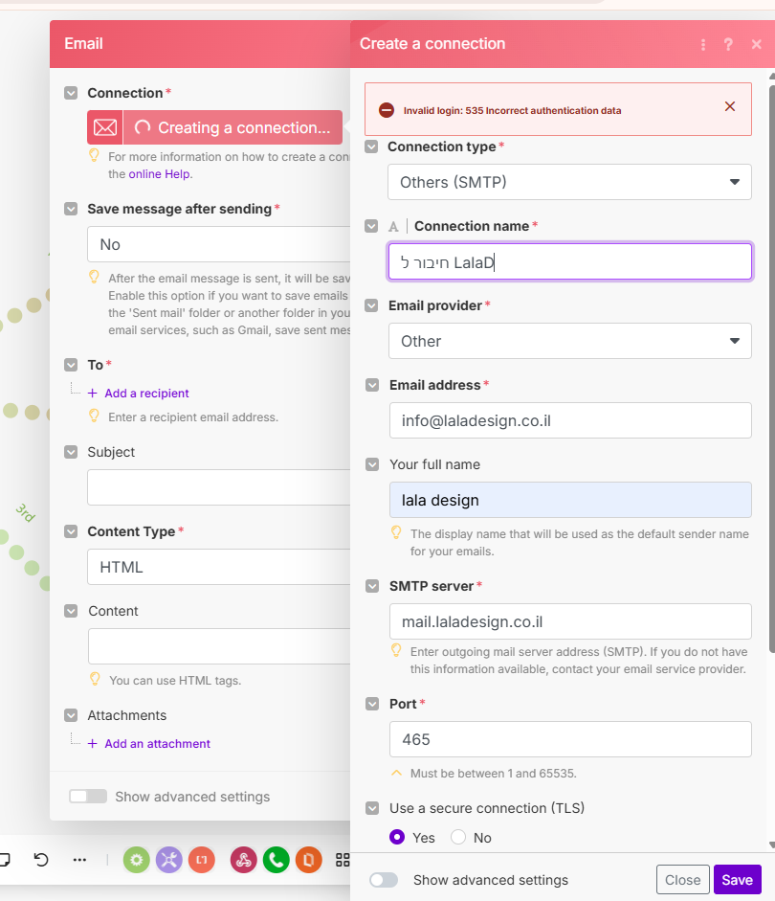Open the orange-red text parser brackets icon
This screenshot has height=901, width=775.
(201, 860)
